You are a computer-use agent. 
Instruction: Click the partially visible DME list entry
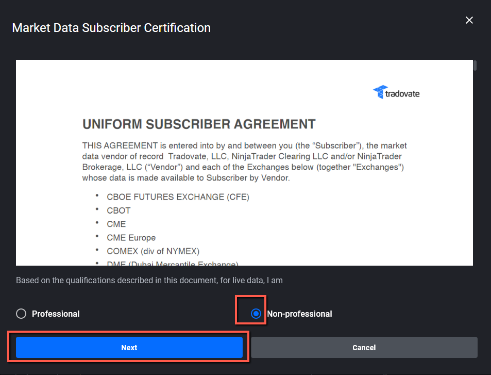point(173,264)
